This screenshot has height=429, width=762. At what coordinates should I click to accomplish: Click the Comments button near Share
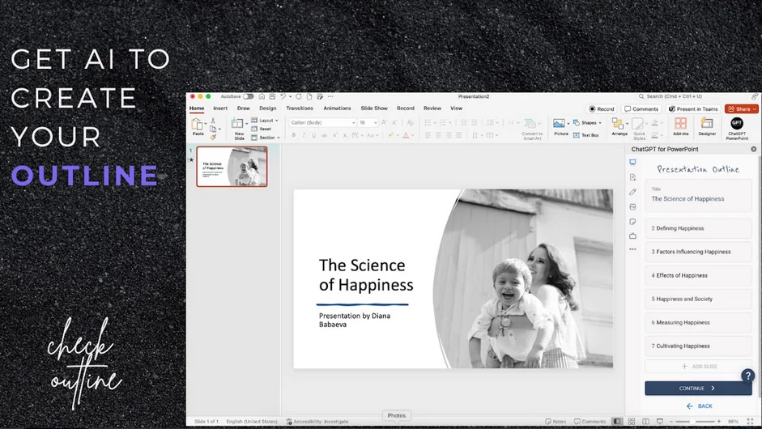[x=641, y=108]
